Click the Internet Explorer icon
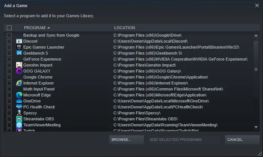263x157 pixels. coord(19,83)
